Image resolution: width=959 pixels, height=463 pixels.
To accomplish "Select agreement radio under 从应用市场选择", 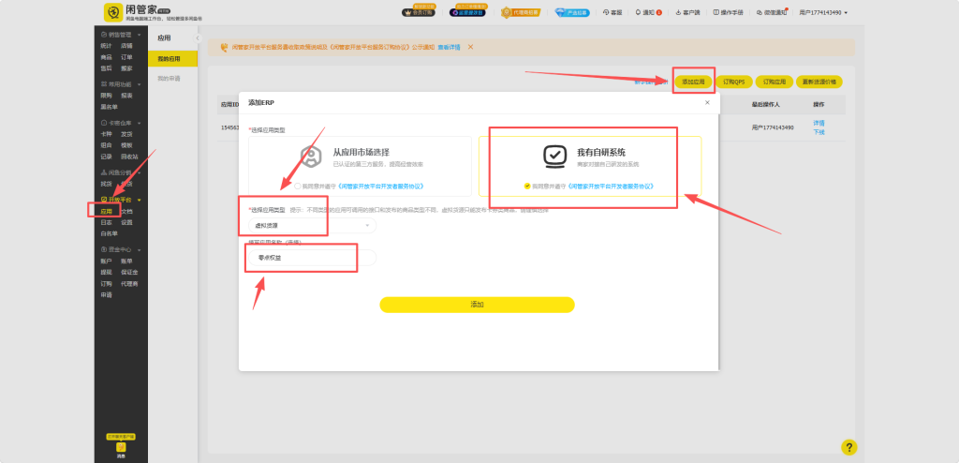I will (297, 186).
